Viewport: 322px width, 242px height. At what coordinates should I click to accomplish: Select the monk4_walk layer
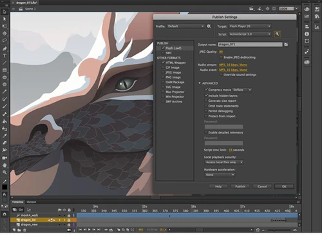(x=30, y=216)
